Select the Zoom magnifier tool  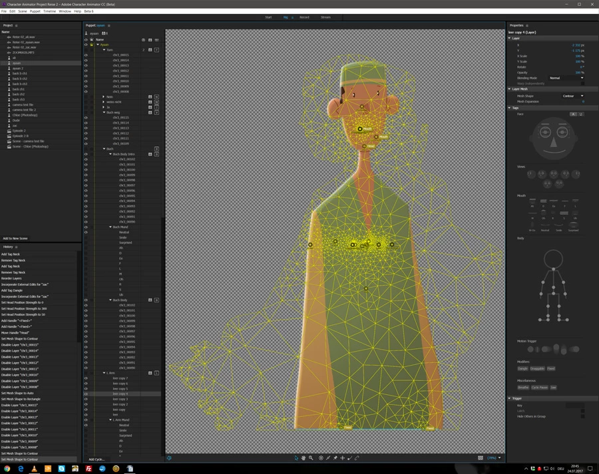(311, 458)
